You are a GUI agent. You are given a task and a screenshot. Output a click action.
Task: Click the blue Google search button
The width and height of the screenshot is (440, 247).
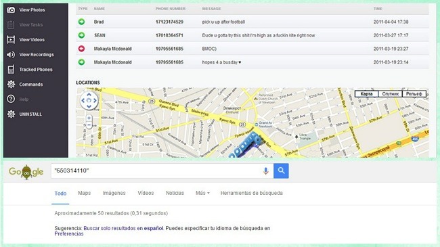[281, 171]
